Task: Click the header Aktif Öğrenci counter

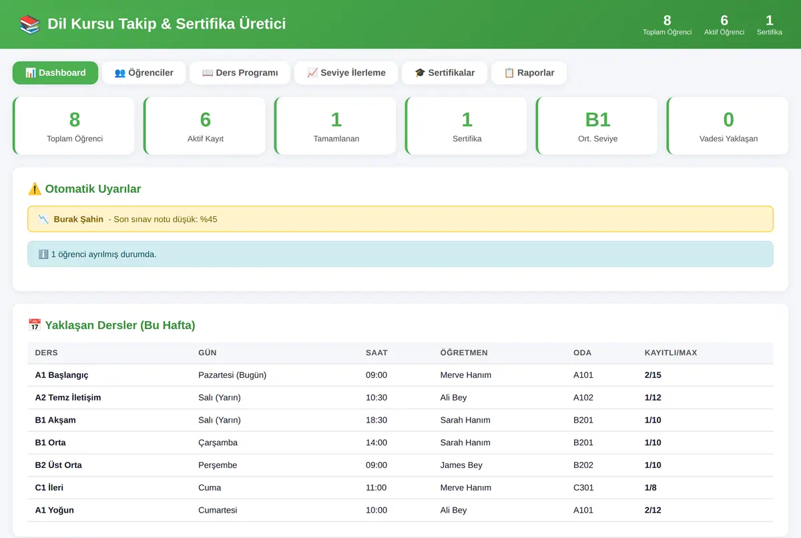Action: (x=724, y=25)
